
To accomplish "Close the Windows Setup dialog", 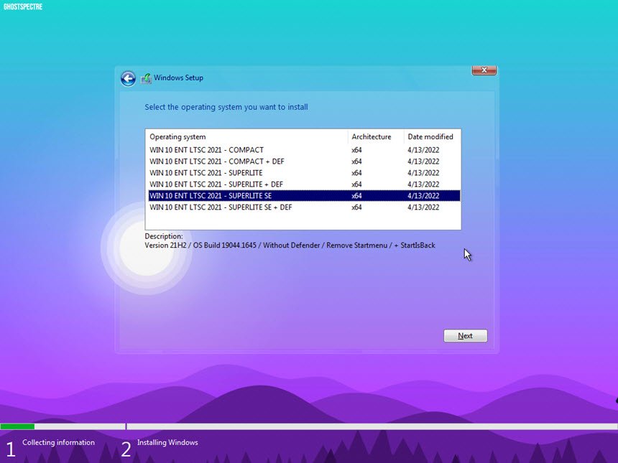I will tap(484, 70).
